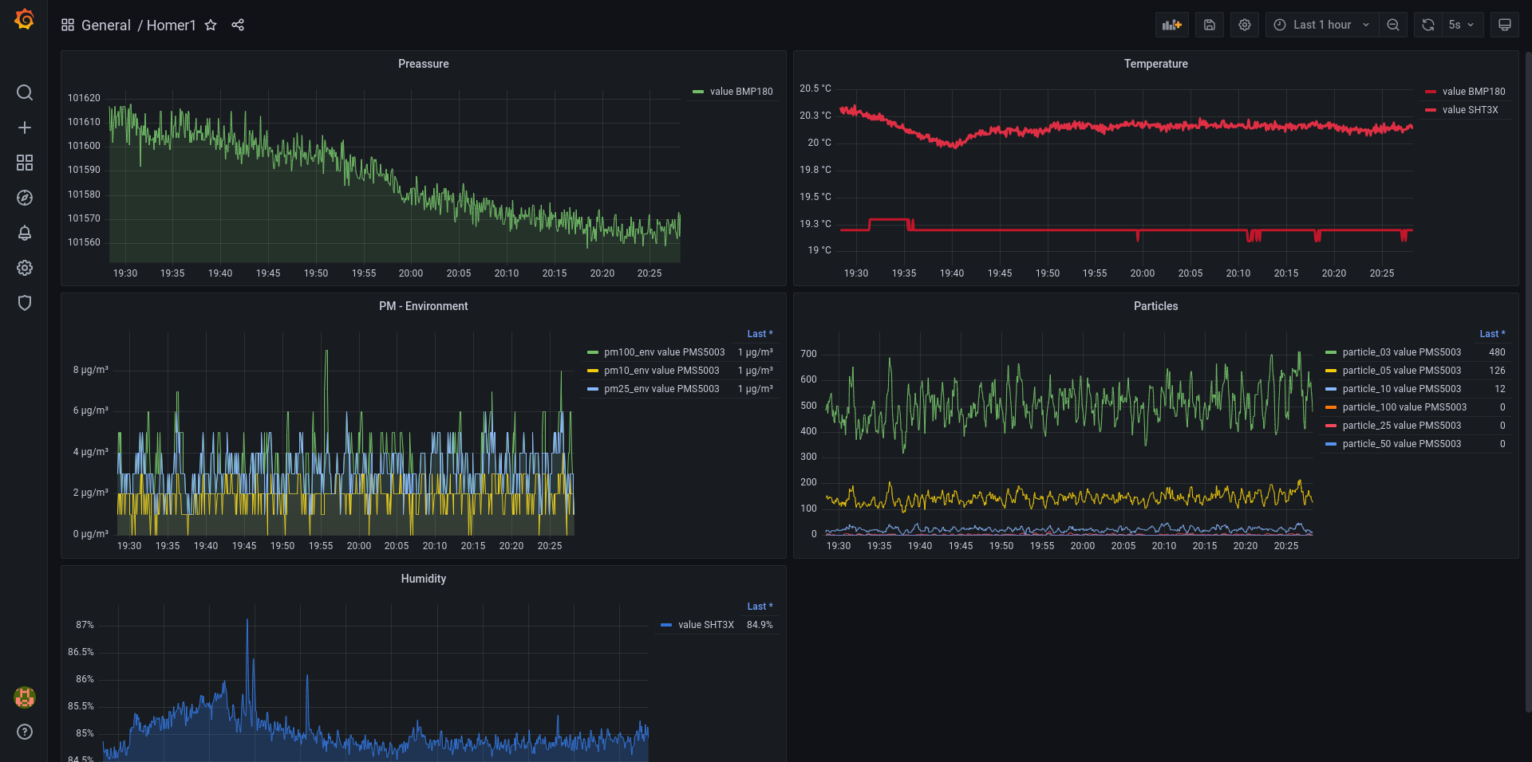The width and height of the screenshot is (1532, 762).
Task: Open the Server Admin shield icon
Action: [25, 303]
